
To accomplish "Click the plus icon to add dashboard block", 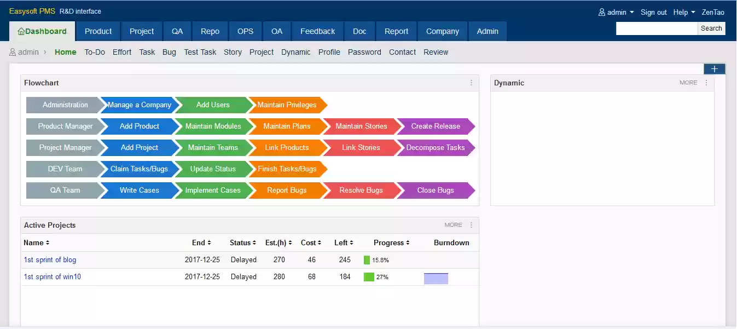I will (714, 69).
